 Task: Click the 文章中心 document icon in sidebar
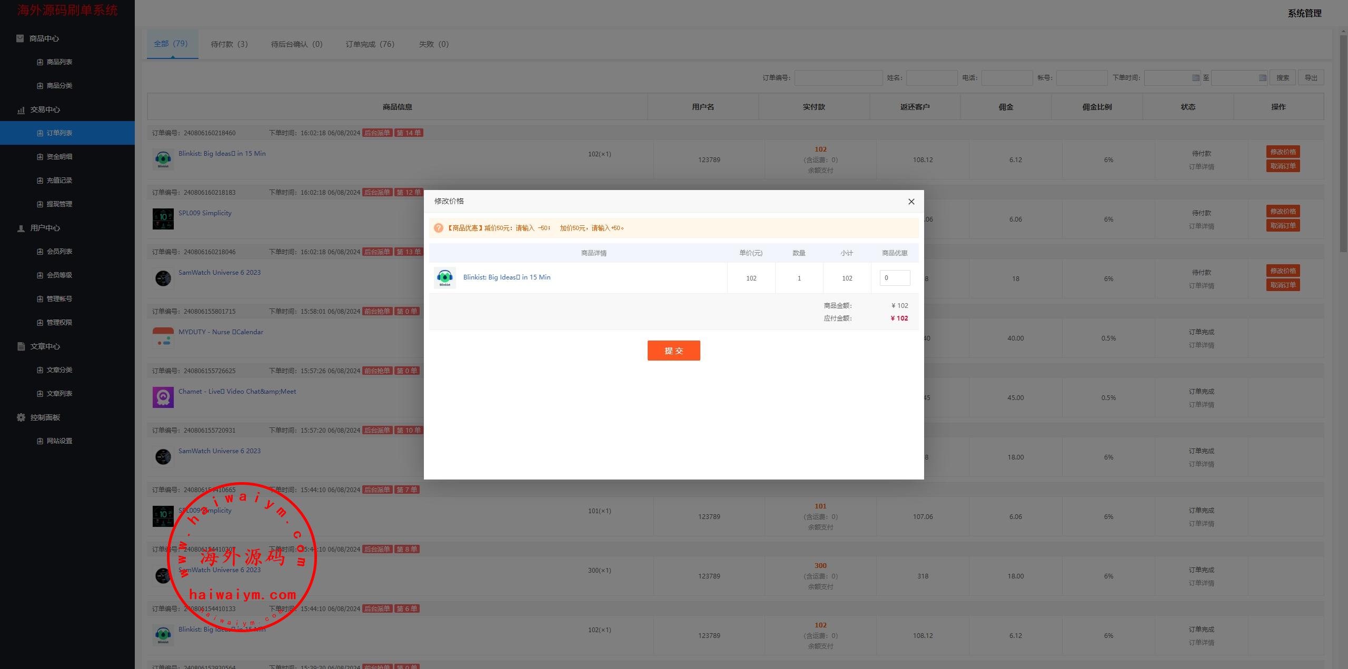tap(21, 346)
